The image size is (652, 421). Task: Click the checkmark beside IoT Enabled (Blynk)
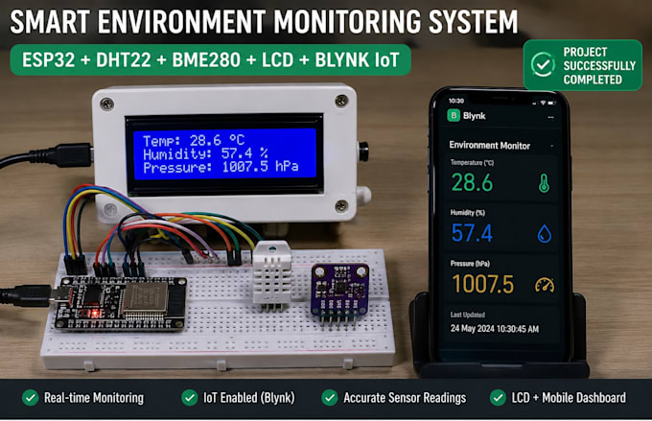190,398
